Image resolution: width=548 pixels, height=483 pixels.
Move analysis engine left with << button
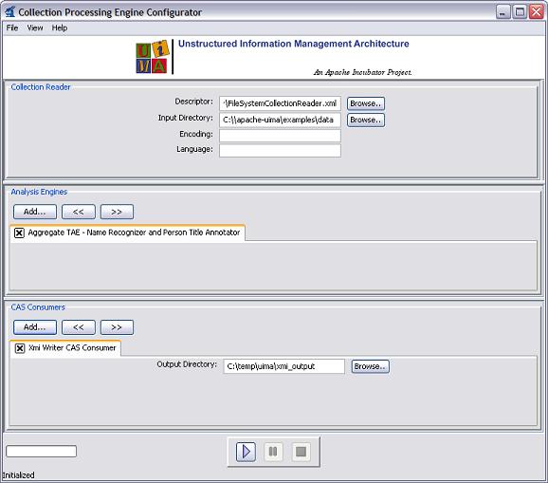coord(79,212)
